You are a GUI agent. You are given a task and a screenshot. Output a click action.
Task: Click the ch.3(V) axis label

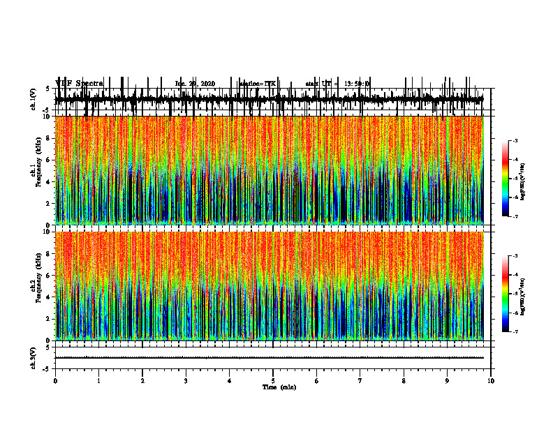pos(34,358)
